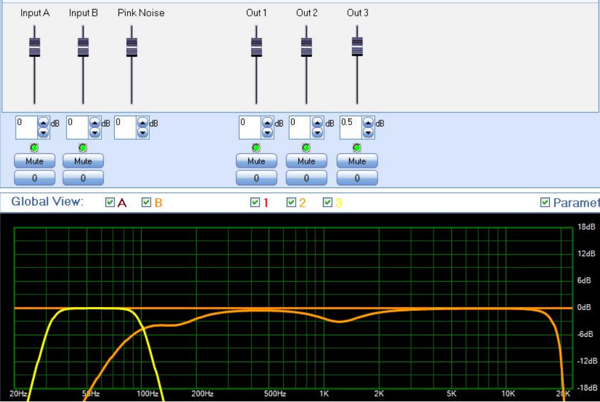Click the Input B dB value field
This screenshot has height=402, width=600.
[77, 128]
